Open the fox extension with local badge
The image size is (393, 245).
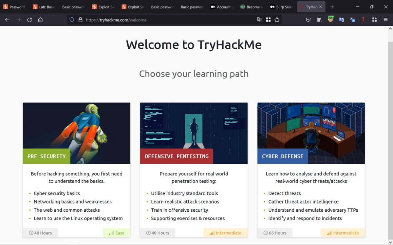click(331, 19)
